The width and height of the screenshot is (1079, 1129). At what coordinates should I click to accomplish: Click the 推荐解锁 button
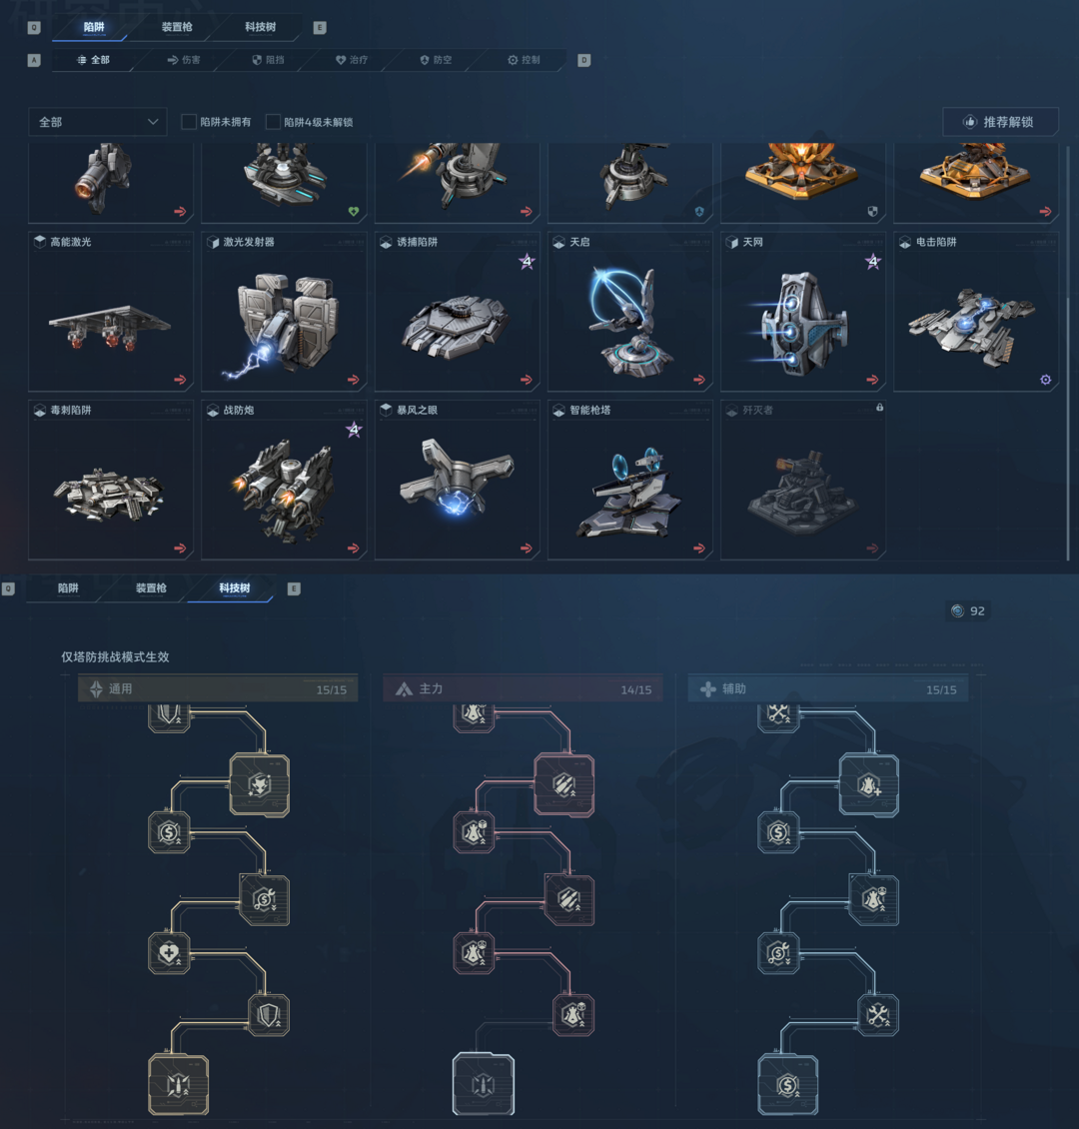point(1000,122)
